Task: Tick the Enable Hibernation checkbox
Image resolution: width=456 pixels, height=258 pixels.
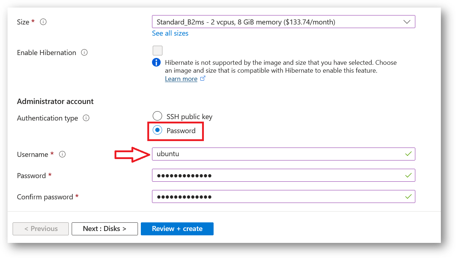Action: click(x=157, y=50)
